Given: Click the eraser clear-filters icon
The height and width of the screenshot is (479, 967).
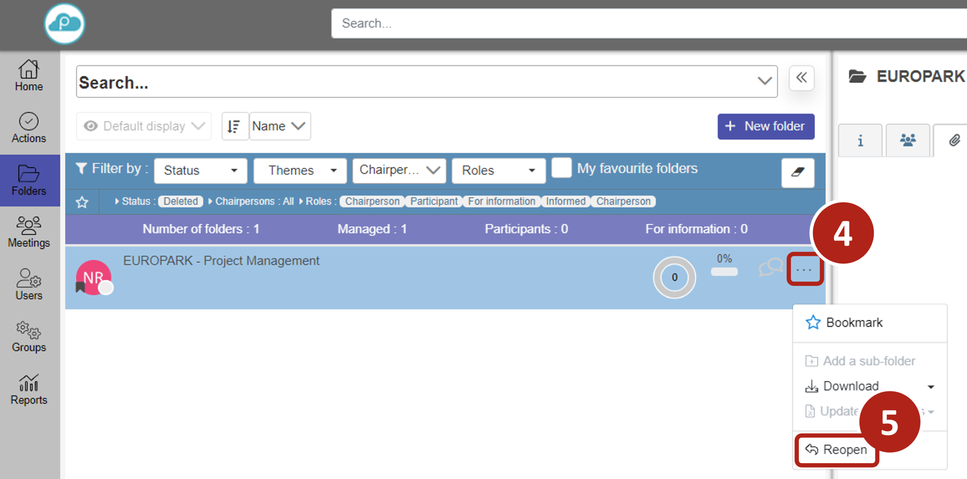Looking at the screenshot, I should [x=797, y=172].
